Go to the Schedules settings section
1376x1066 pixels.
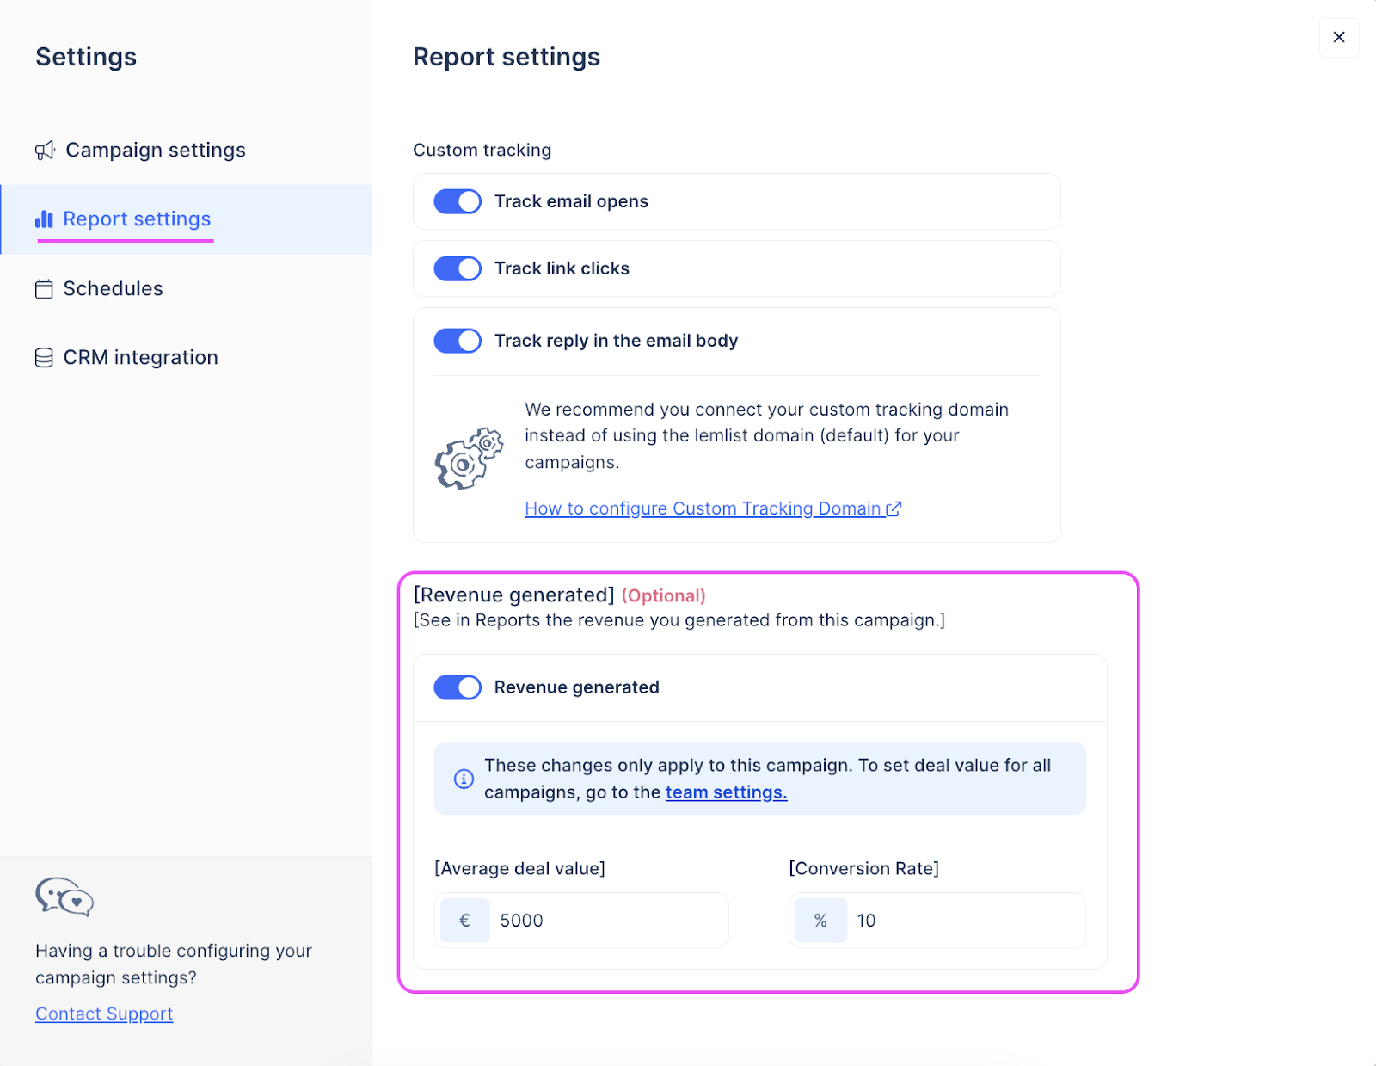(x=113, y=289)
